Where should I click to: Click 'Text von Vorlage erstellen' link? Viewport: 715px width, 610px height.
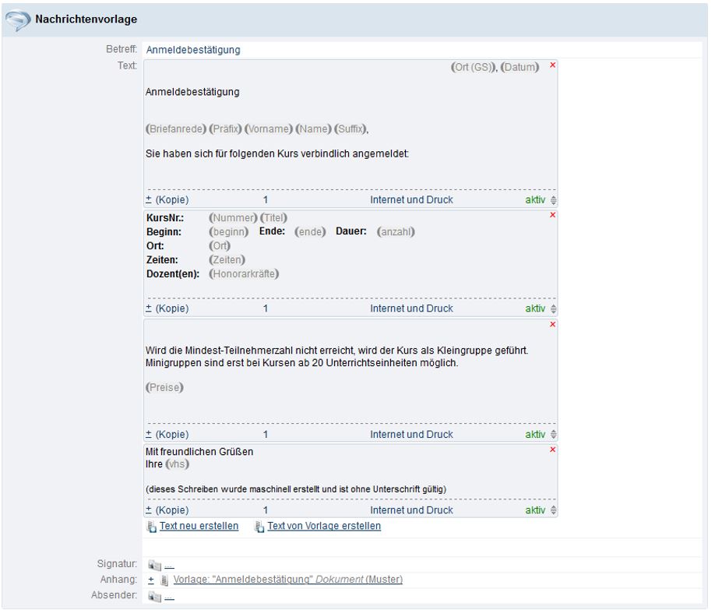point(324,526)
